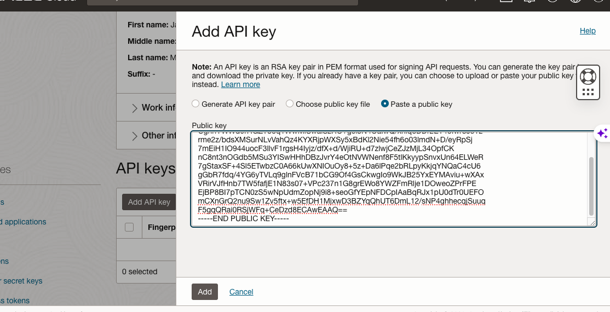
Task: Select the Choose public key file option
Action: (290, 104)
